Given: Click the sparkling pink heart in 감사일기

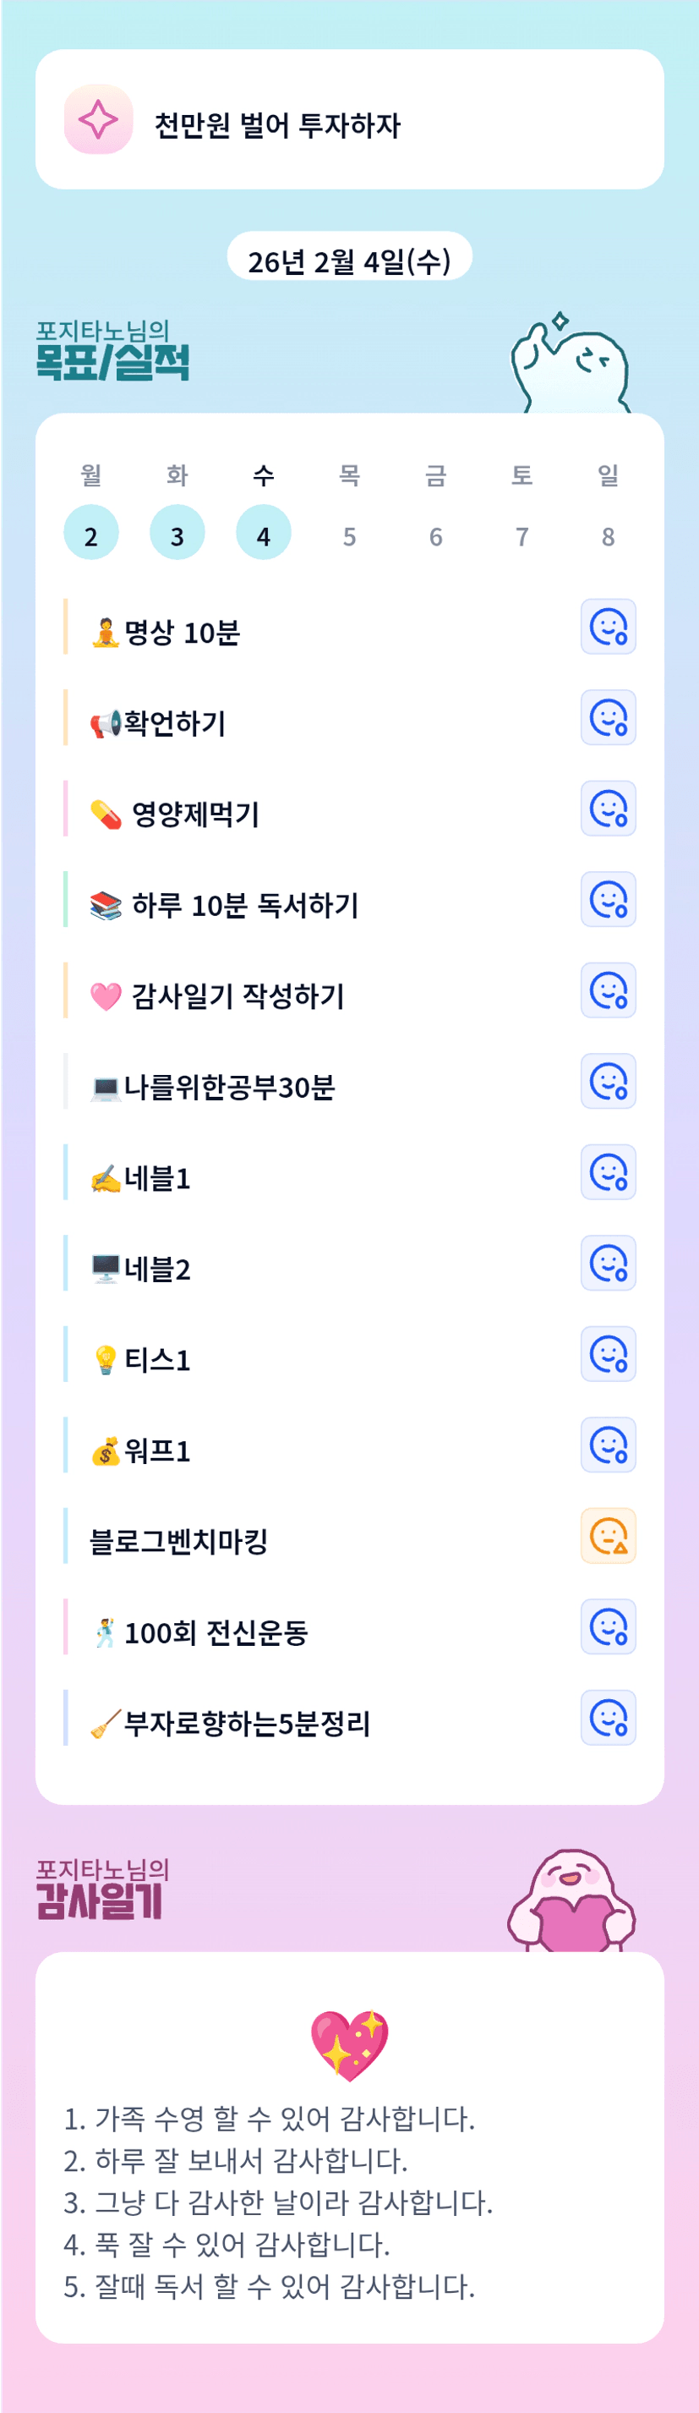Looking at the screenshot, I should pos(349,2044).
